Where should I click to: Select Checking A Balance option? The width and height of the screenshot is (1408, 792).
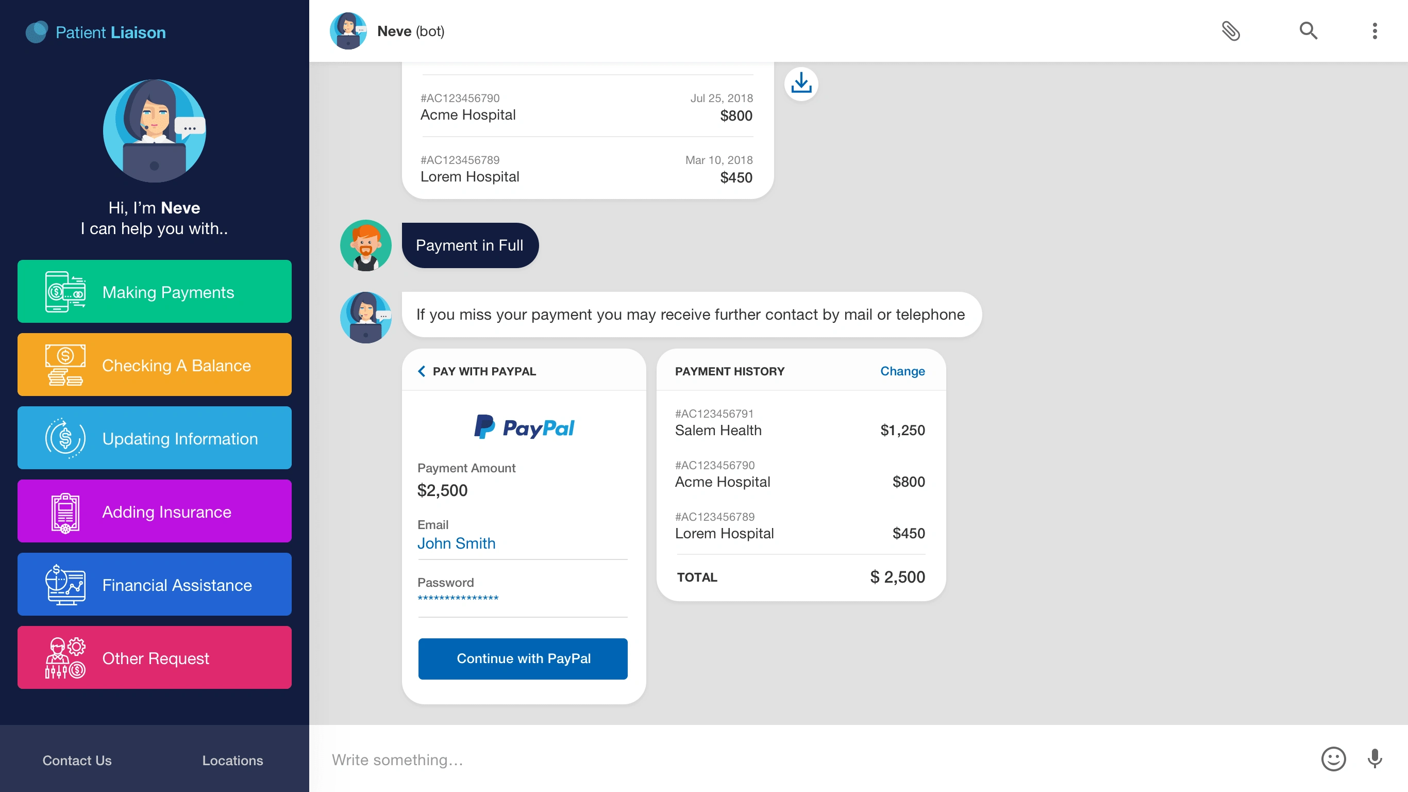(155, 365)
